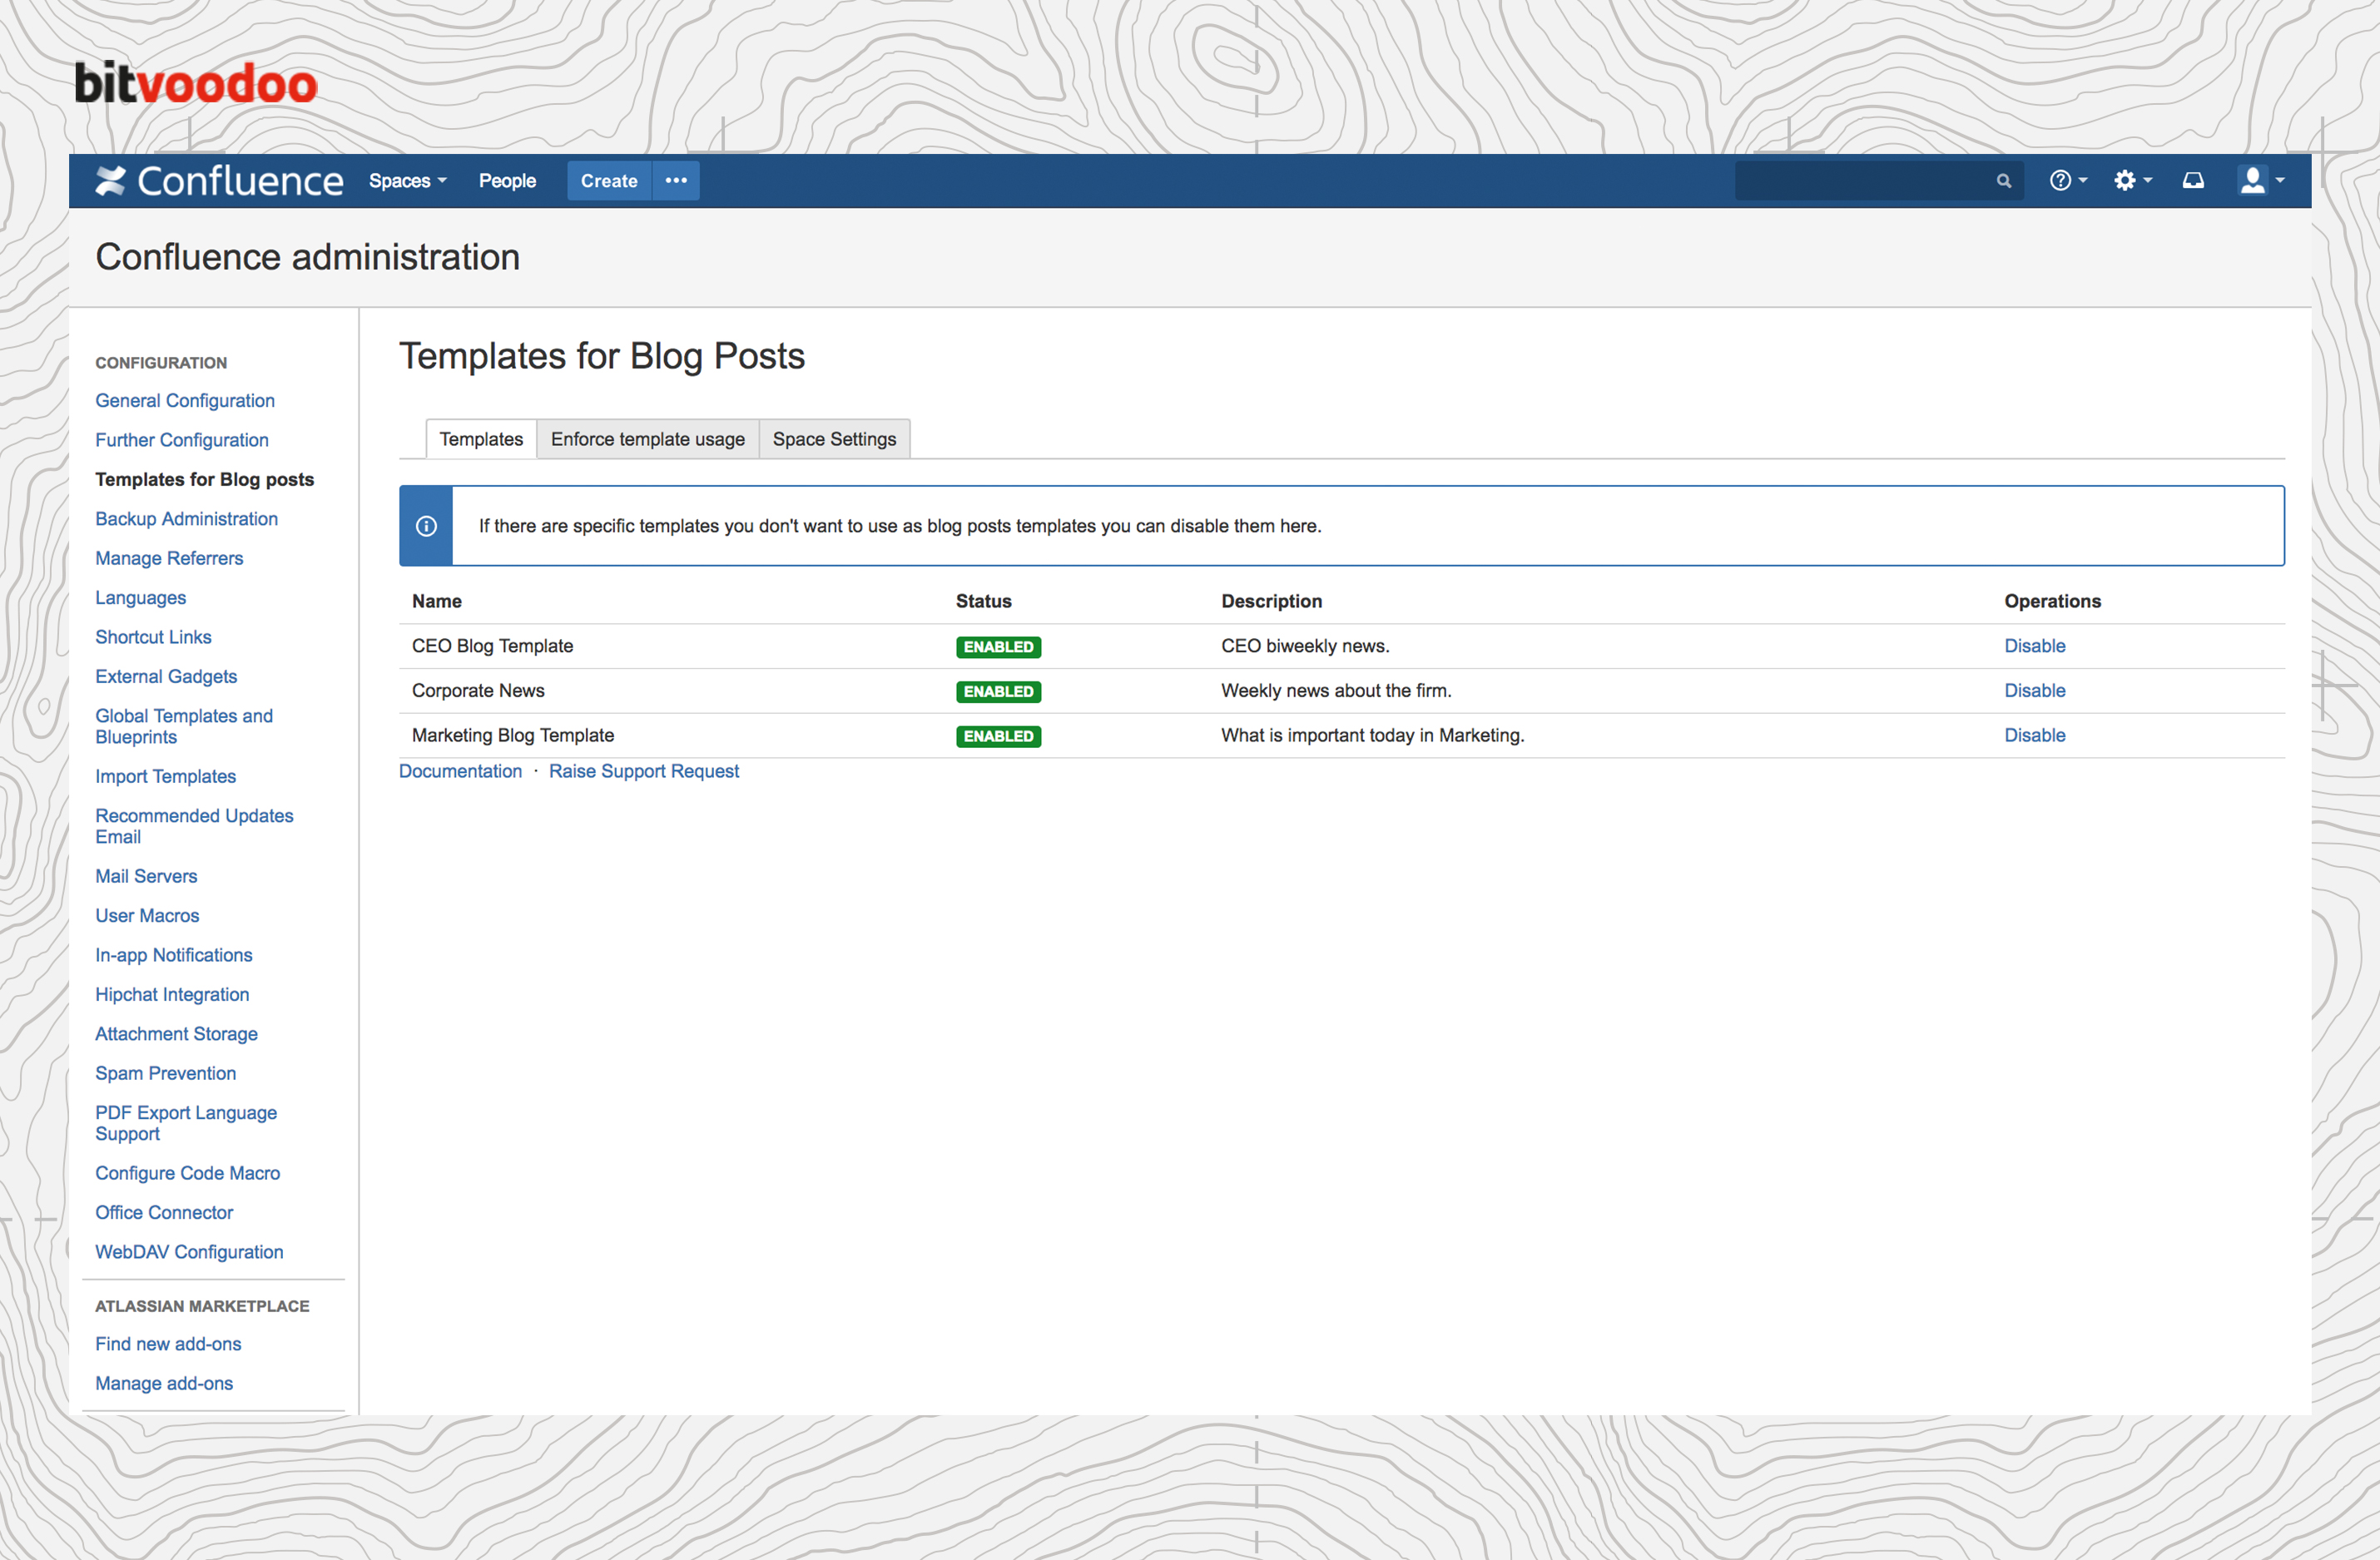
Task: Click inside the header search field
Action: point(1860,181)
